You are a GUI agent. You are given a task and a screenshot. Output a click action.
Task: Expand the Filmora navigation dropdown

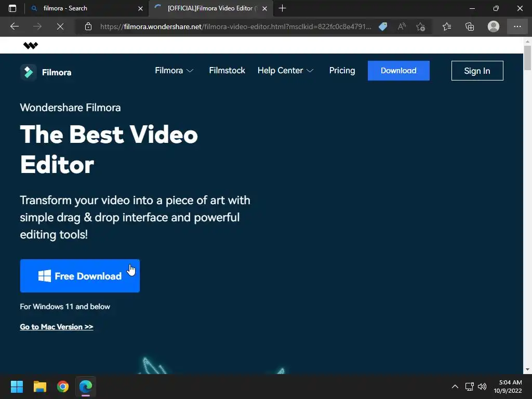point(174,70)
